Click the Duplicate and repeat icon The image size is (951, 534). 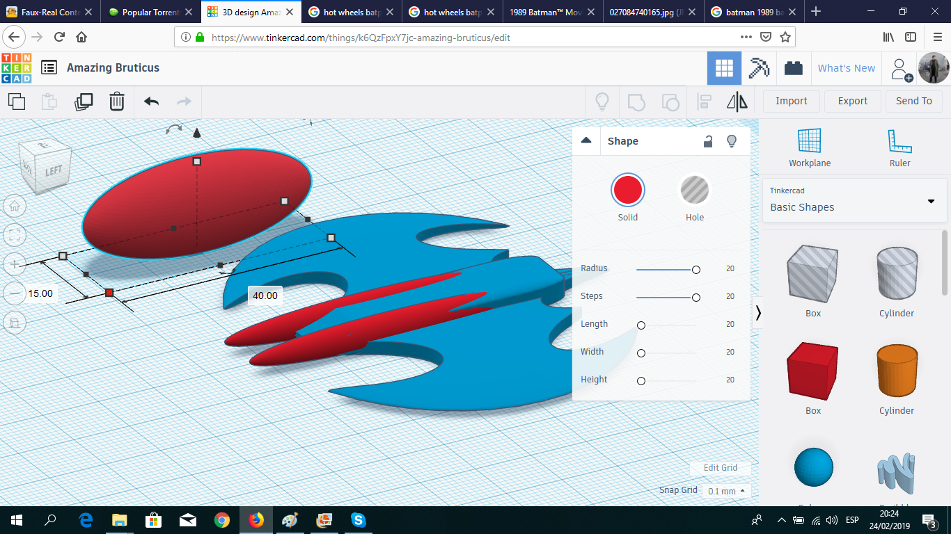pyautogui.click(x=84, y=102)
